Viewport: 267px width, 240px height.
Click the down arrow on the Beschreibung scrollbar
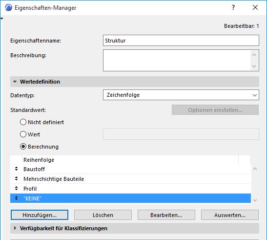[x=254, y=66]
